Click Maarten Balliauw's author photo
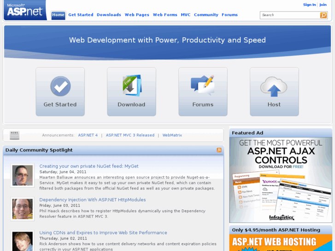 23,175
